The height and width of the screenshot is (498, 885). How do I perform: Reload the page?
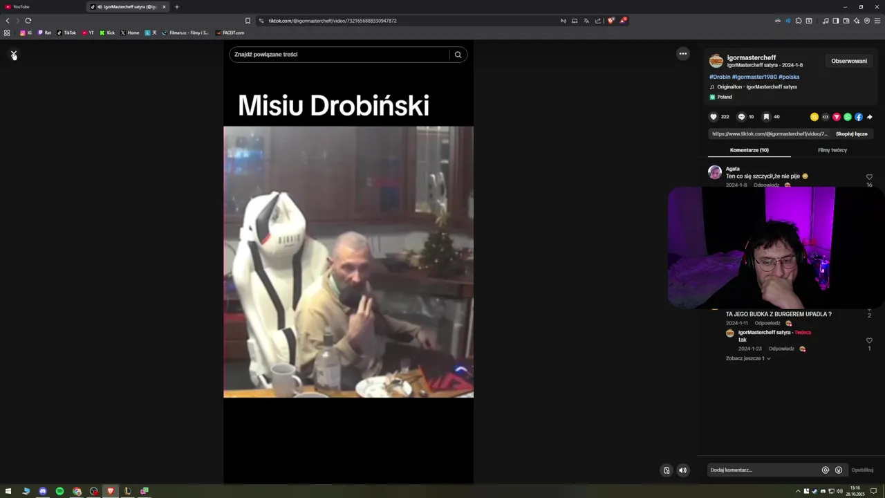28,21
